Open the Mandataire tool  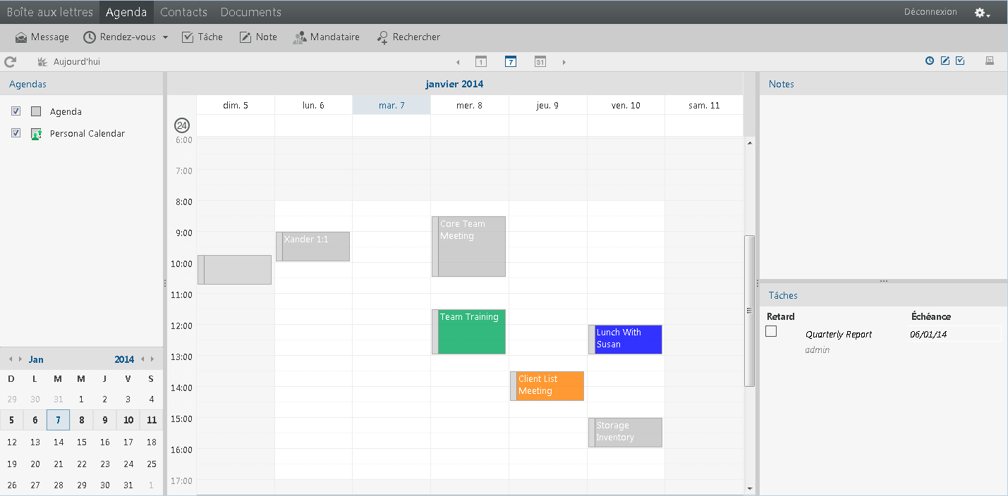pyautogui.click(x=327, y=37)
